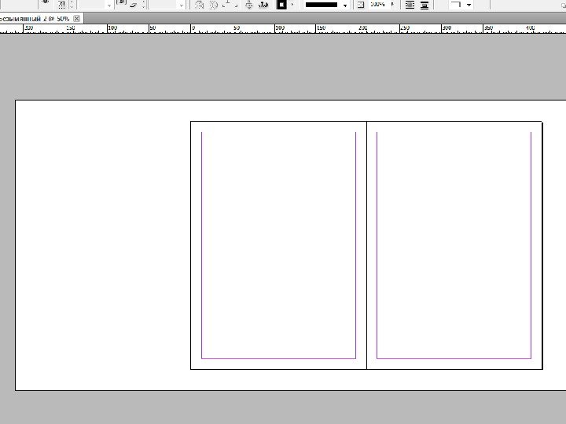Click the opacity effect icon

360,5
